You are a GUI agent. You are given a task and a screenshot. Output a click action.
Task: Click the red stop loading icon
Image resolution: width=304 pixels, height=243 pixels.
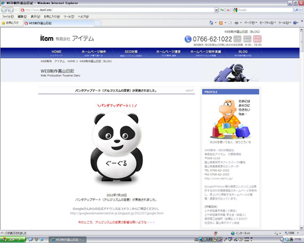228,10
